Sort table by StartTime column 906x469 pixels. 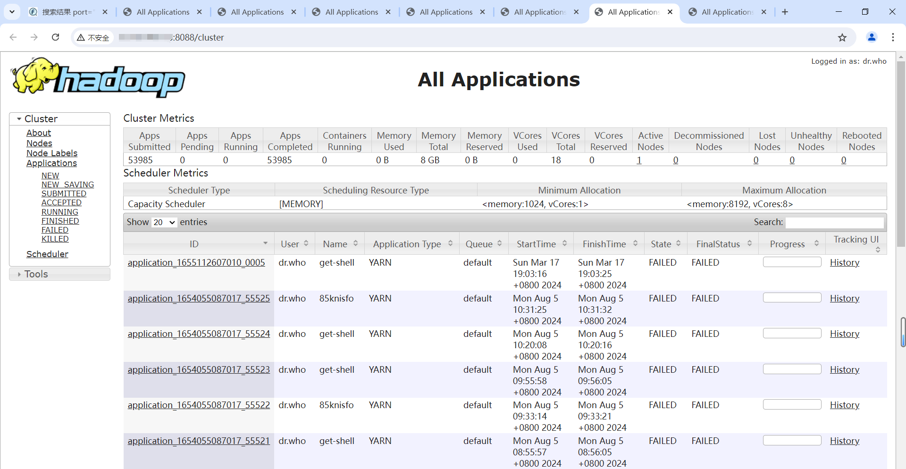(541, 244)
